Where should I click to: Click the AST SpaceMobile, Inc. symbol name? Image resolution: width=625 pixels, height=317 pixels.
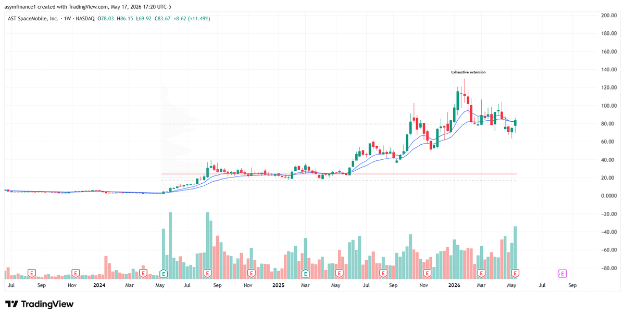(x=32, y=19)
